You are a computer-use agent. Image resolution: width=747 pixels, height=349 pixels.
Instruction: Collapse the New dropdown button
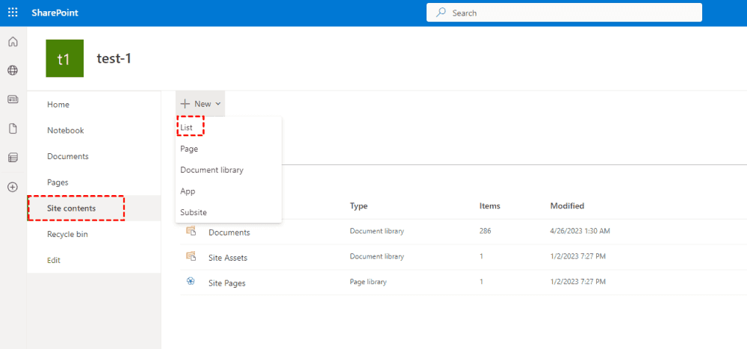[x=200, y=104]
